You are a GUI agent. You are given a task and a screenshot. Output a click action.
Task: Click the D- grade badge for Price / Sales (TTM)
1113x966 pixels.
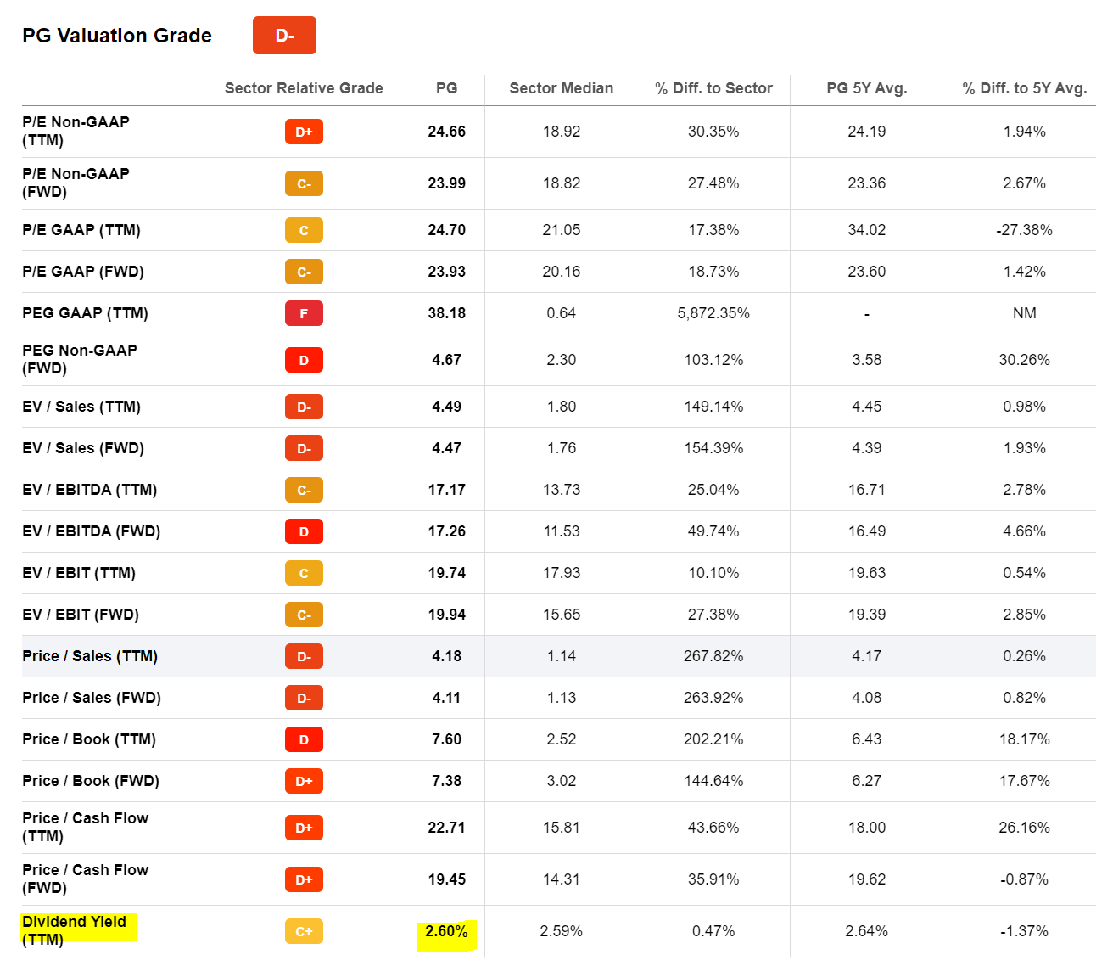pyautogui.click(x=304, y=656)
